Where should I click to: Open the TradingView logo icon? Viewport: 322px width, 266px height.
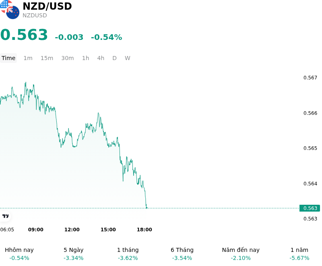pyautogui.click(x=5, y=216)
